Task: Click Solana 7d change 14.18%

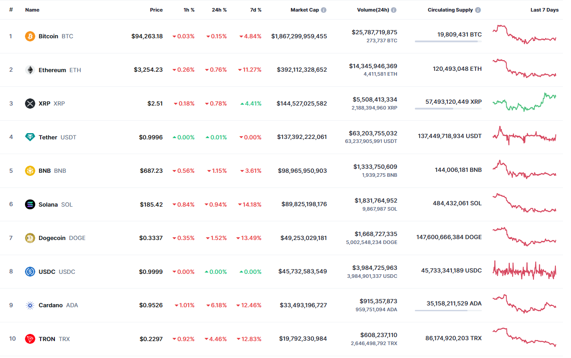Action: 249,204
